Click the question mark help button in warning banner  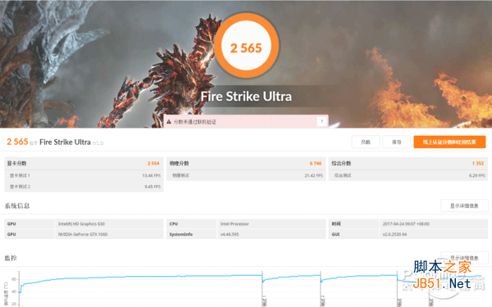pos(321,121)
